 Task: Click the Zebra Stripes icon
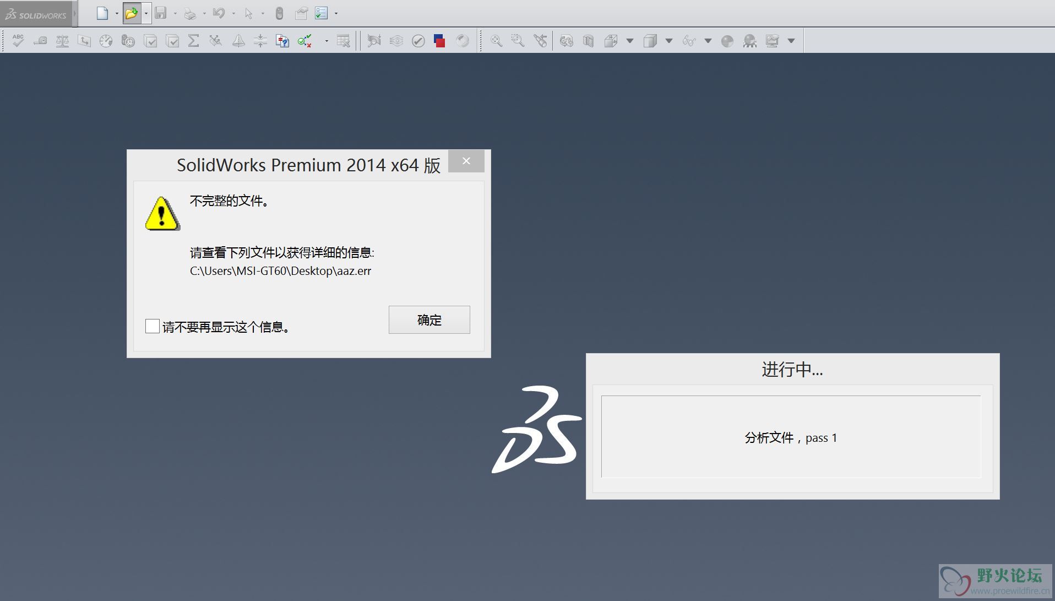(396, 41)
